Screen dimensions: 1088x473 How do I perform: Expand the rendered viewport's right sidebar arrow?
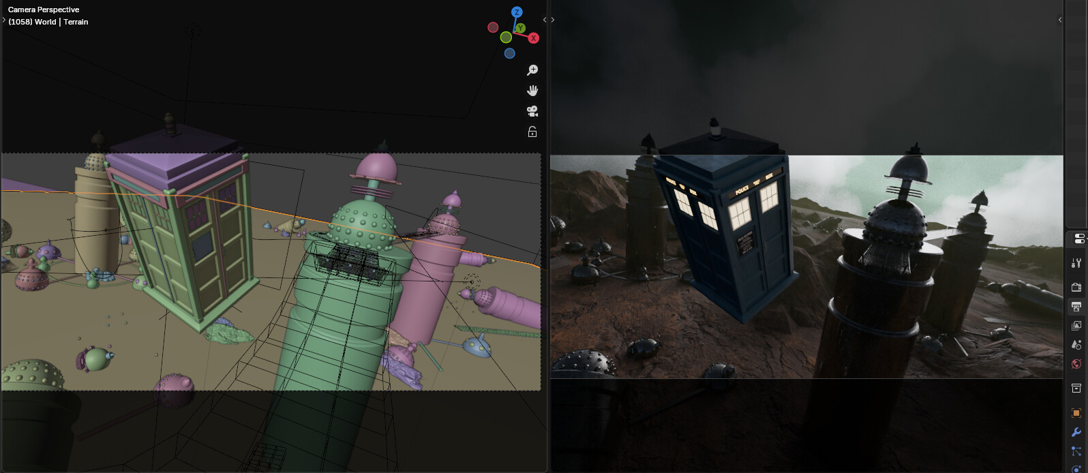pos(1060,20)
